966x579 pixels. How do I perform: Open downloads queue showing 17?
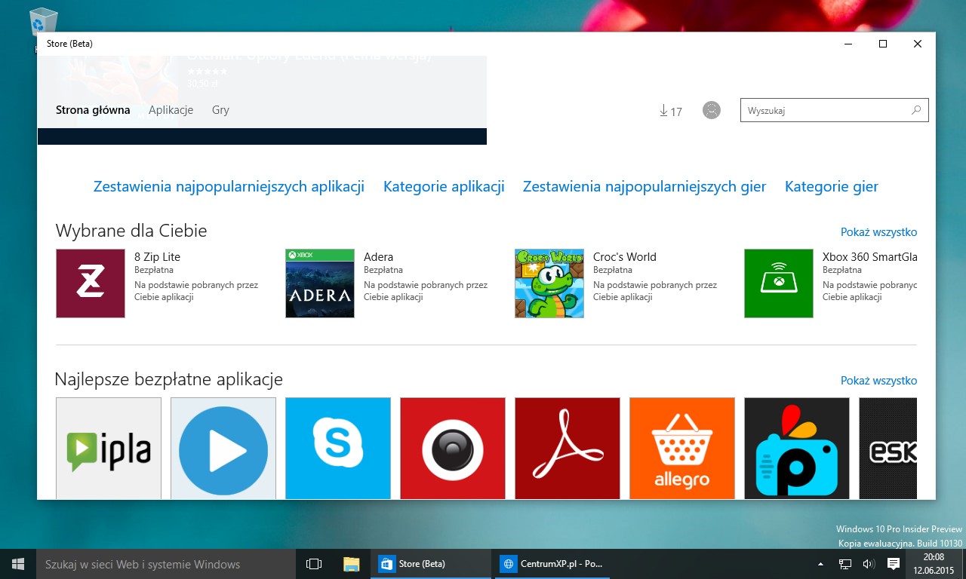click(670, 111)
